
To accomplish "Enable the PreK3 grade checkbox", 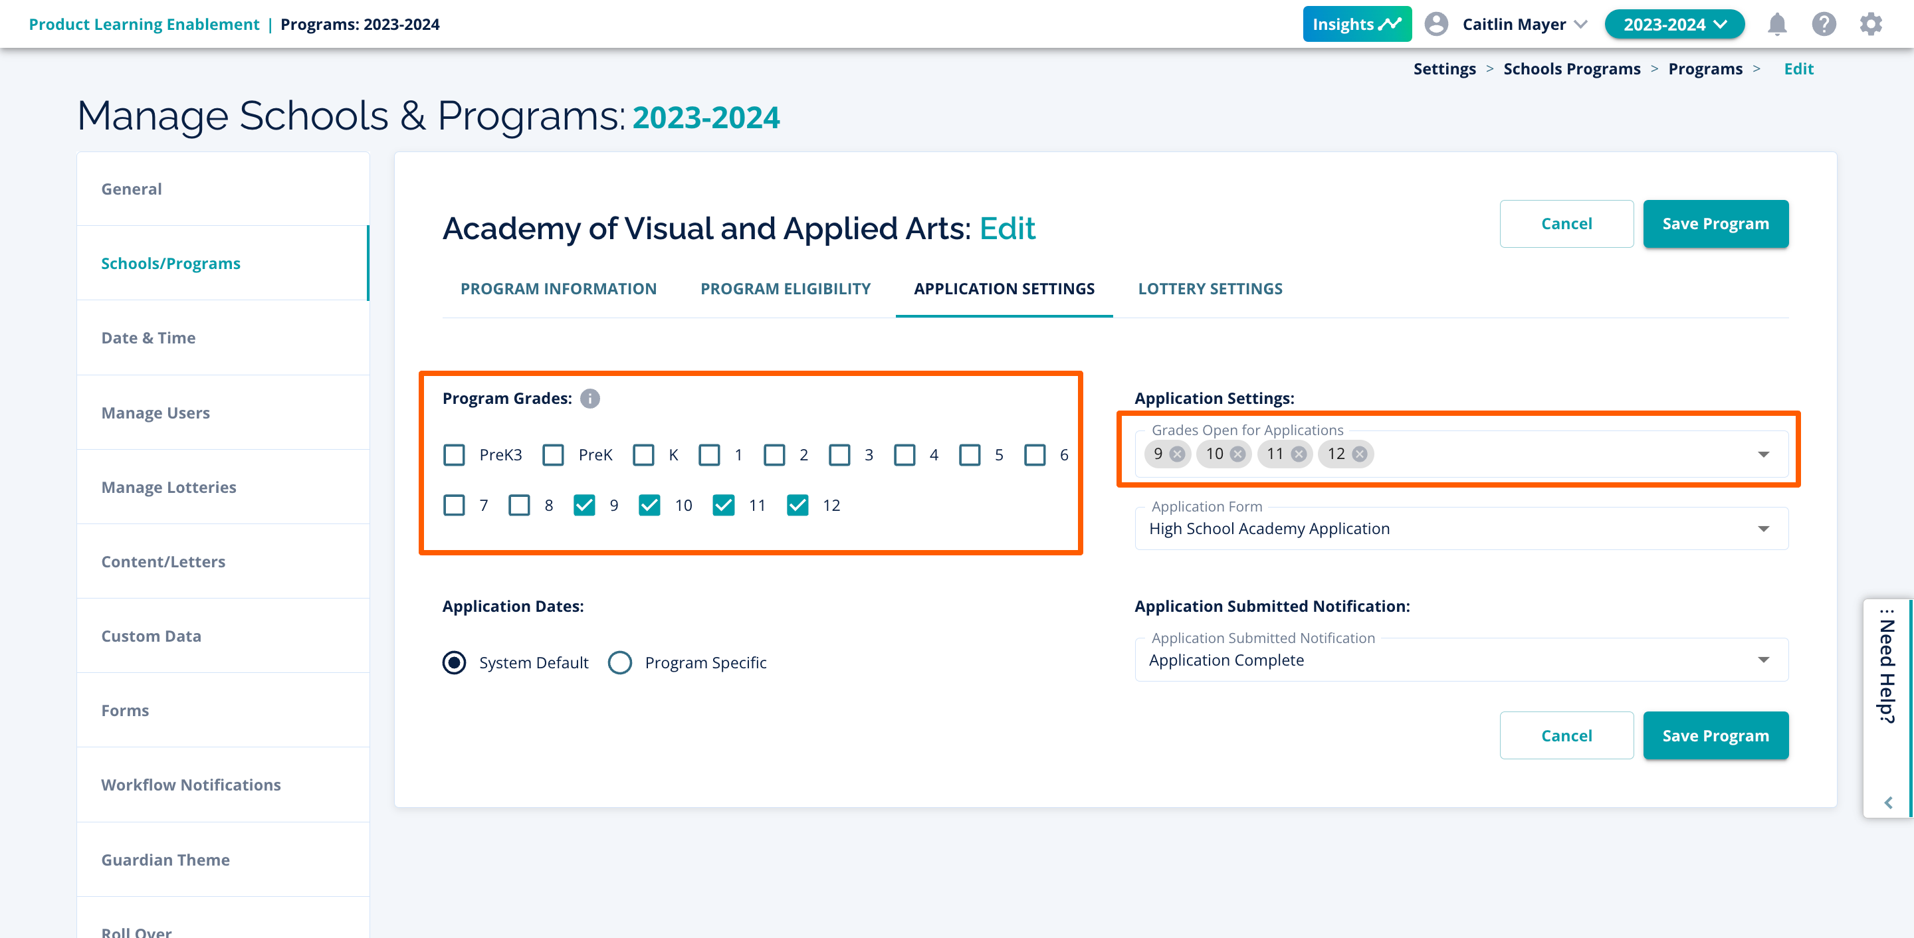I will click(454, 455).
